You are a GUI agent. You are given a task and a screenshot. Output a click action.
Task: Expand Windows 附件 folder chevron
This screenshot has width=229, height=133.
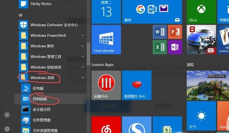tap(83, 46)
